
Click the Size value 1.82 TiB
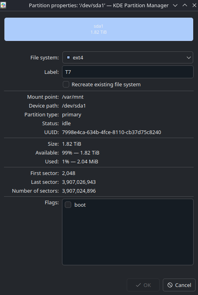point(72,144)
